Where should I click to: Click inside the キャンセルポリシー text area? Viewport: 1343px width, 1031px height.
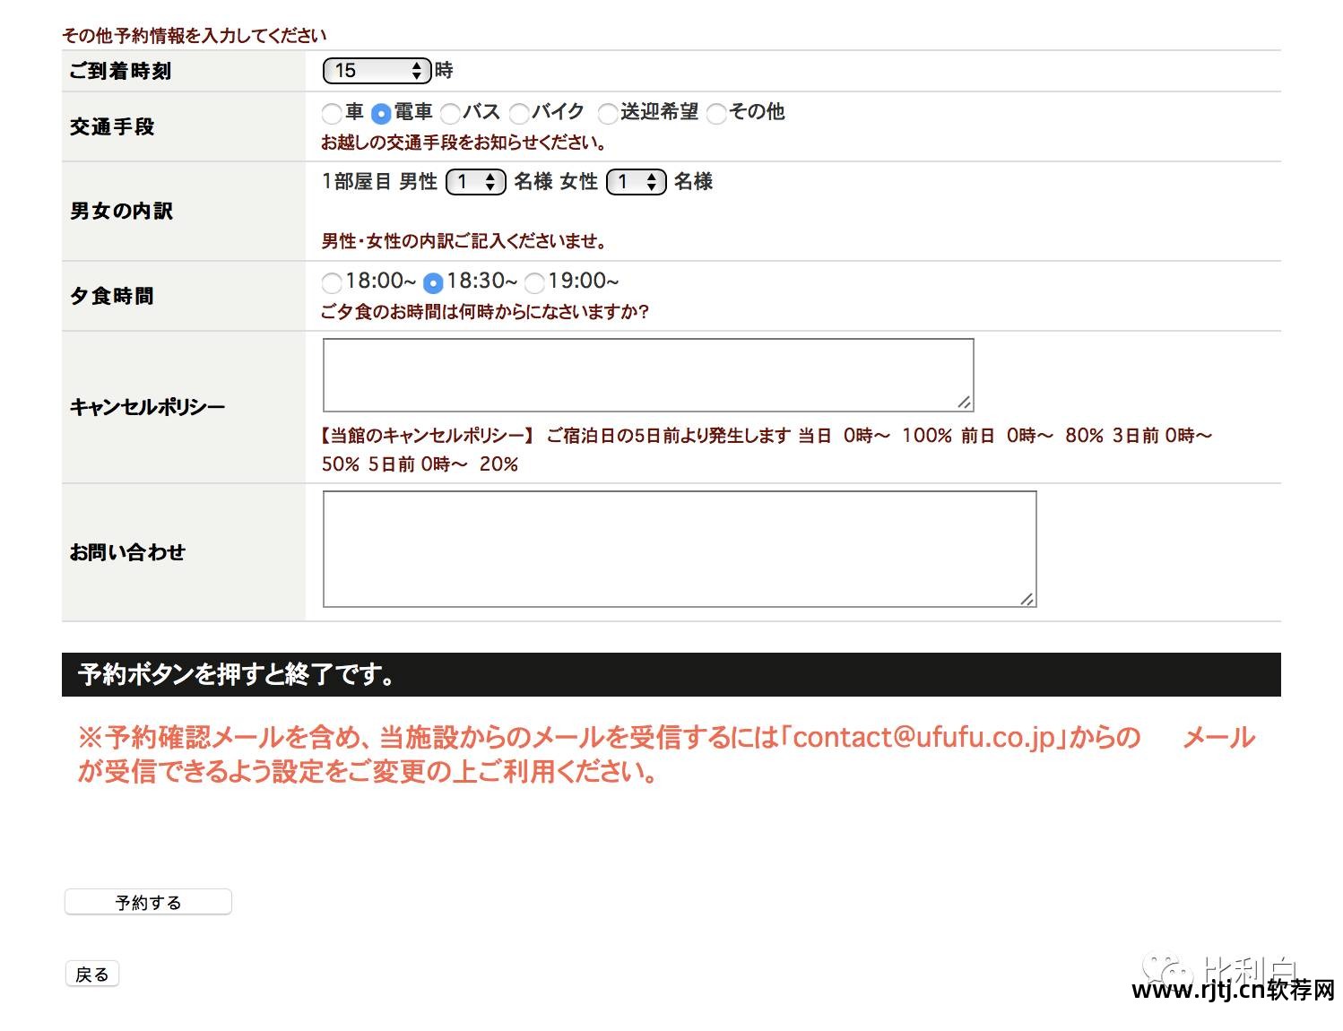pyautogui.click(x=647, y=373)
